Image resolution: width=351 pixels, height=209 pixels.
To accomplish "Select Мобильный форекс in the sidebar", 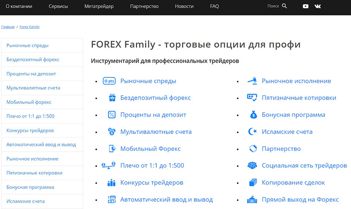I will coord(42,102).
